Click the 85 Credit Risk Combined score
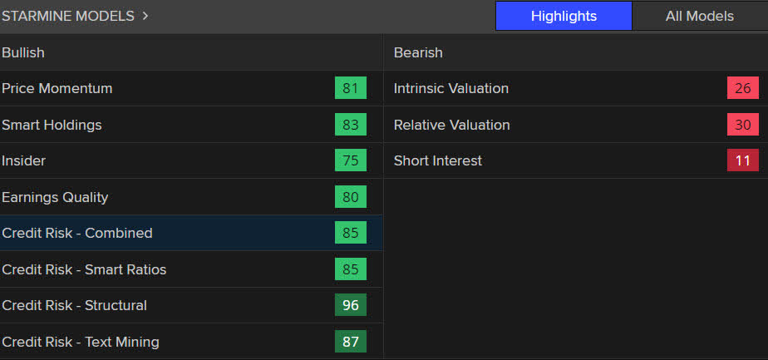768x360 pixels. (351, 233)
